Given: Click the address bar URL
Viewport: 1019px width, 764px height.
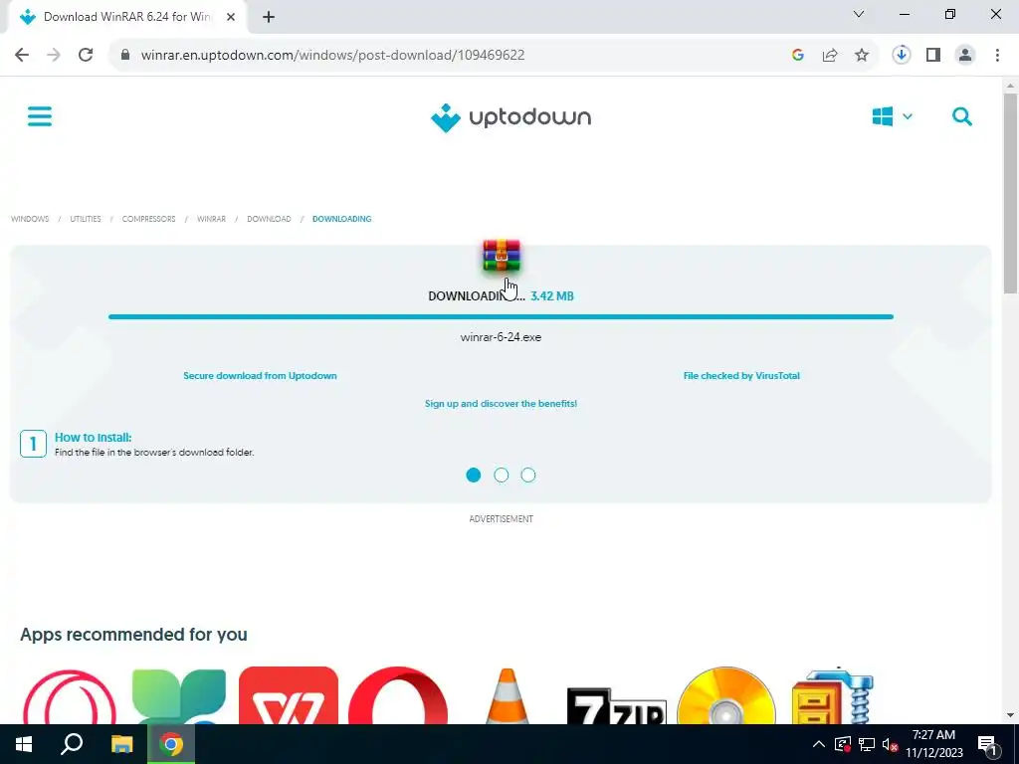Looking at the screenshot, I should click(x=332, y=56).
